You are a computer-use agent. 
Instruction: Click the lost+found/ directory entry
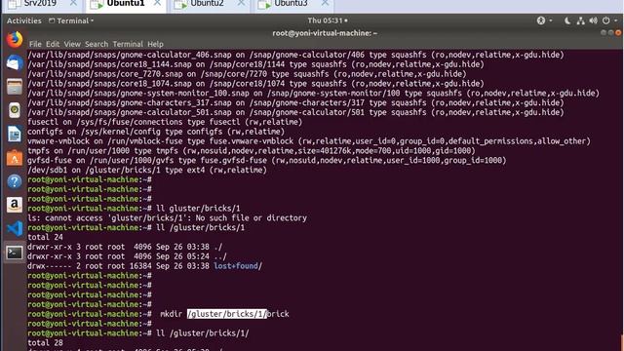[238, 266]
